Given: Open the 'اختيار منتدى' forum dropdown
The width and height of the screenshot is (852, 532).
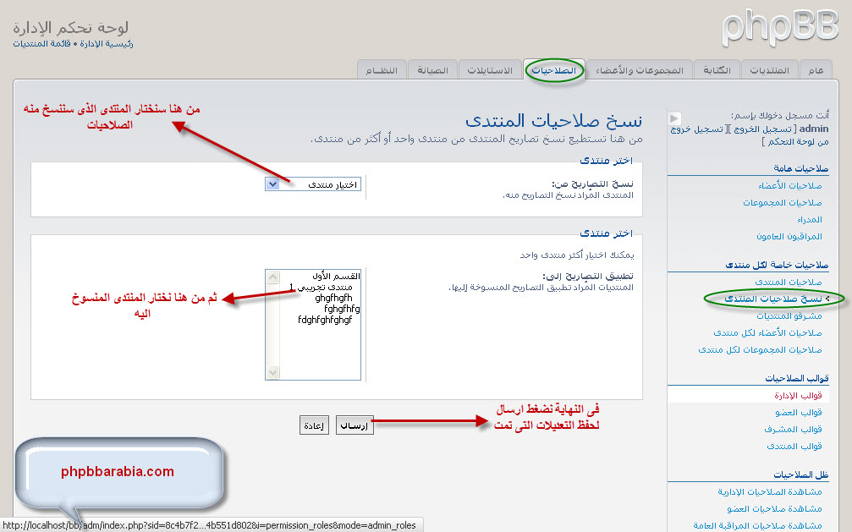Looking at the screenshot, I should click(x=313, y=184).
